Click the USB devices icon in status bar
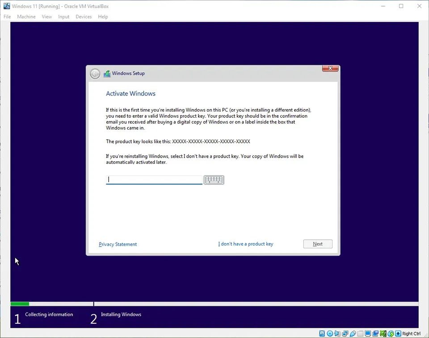This screenshot has width=429, height=338. pyautogui.click(x=353, y=334)
